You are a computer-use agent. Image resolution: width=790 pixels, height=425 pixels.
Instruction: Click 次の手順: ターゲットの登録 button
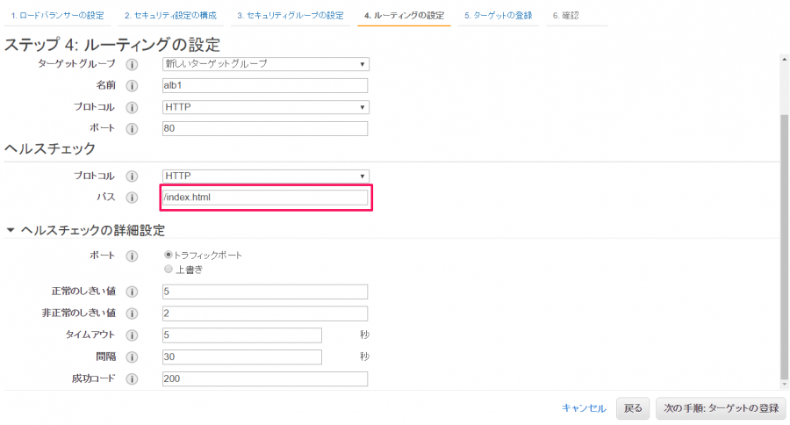tap(721, 407)
